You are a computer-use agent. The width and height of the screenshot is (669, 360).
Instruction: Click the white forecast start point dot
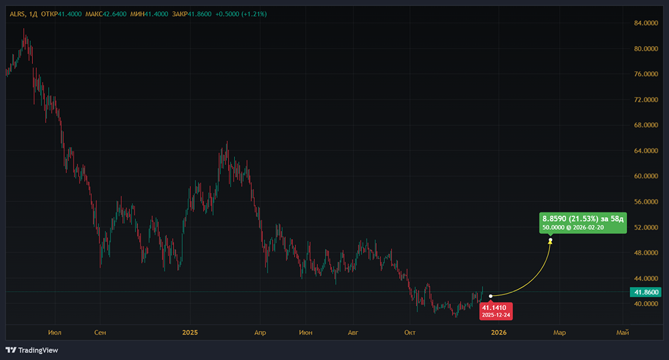(491, 296)
